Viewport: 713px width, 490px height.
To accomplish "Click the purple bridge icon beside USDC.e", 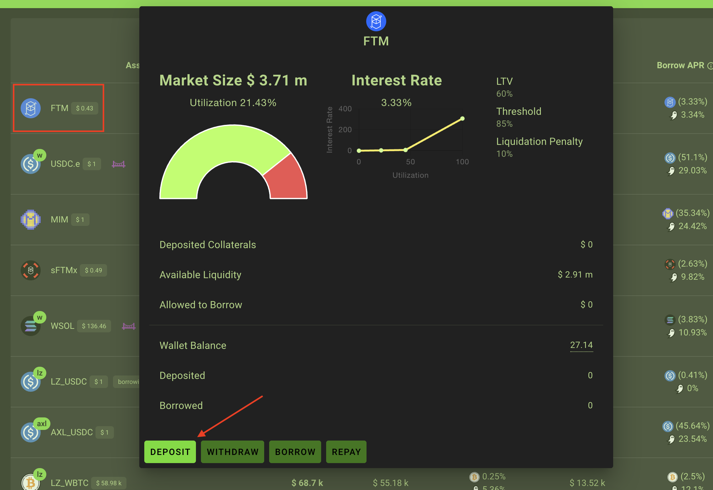I will click(x=119, y=164).
